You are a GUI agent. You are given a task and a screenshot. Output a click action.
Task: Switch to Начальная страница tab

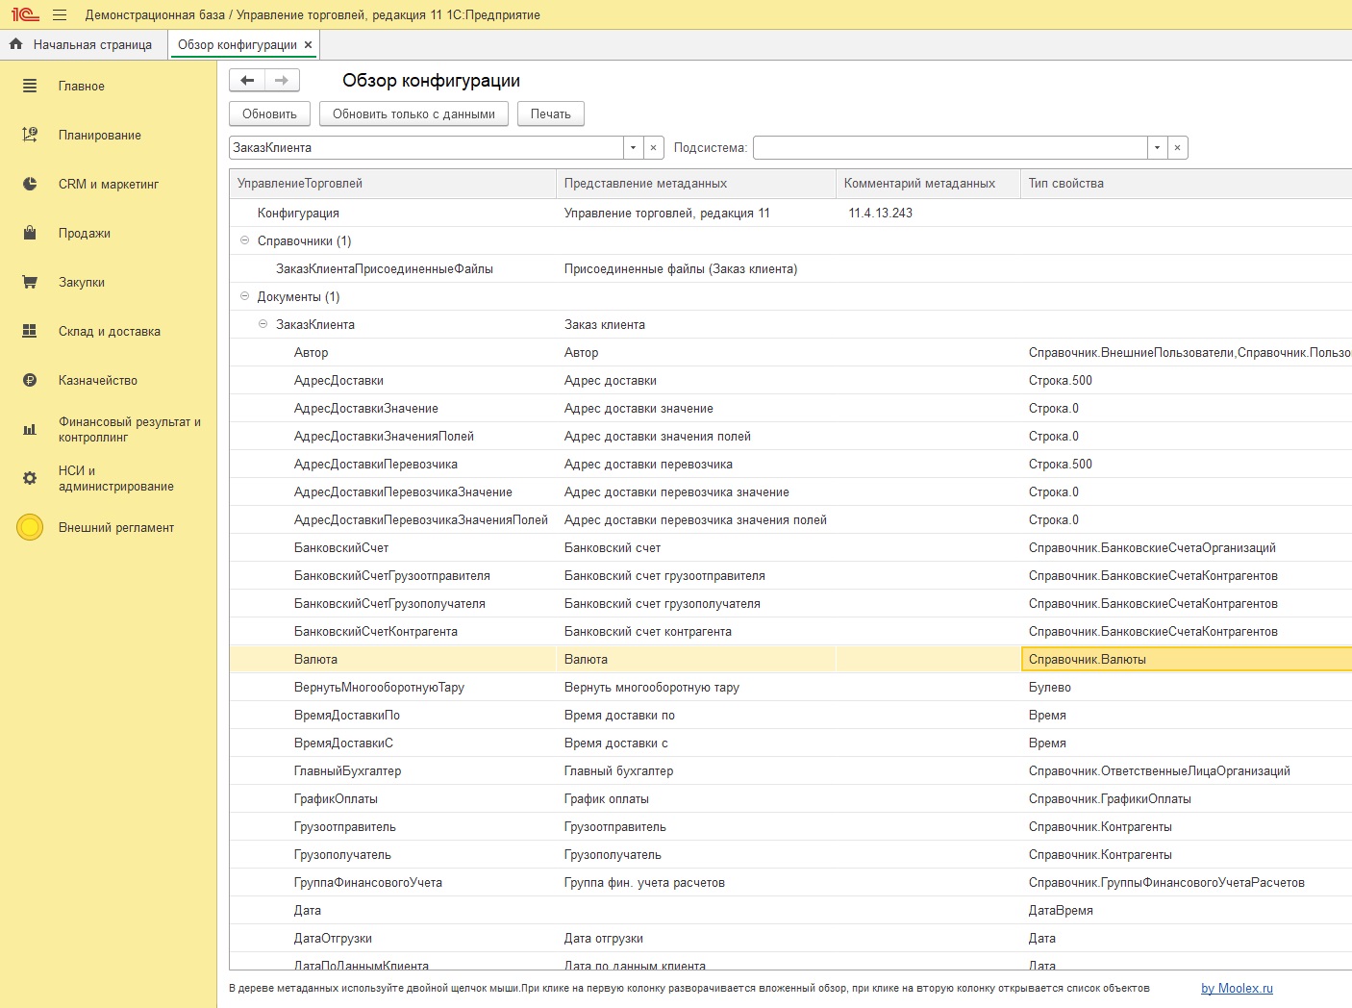point(84,44)
